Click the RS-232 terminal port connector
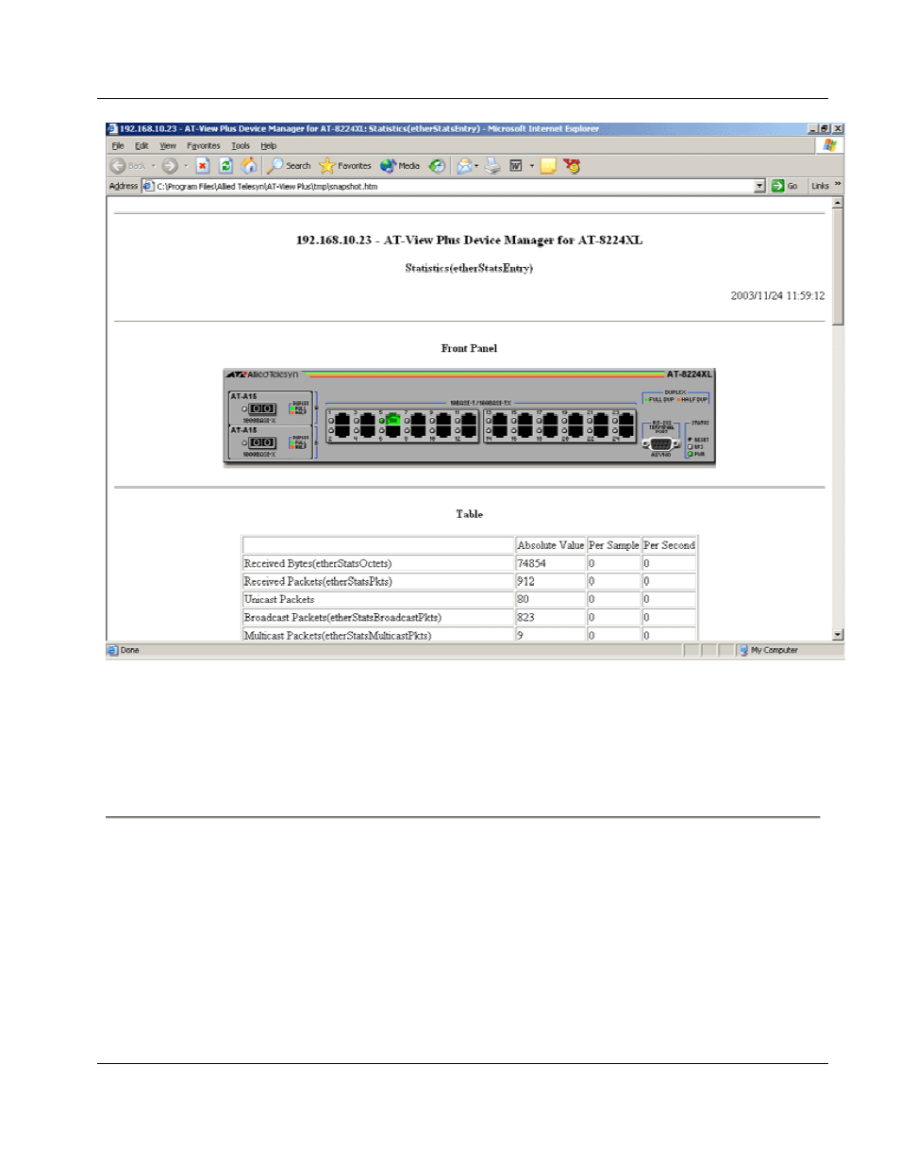Screen dimensions: 900x1165 click(661, 443)
